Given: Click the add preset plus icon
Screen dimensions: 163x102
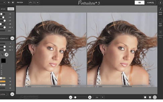Looking at the screenshot, I should (x=9, y=3).
